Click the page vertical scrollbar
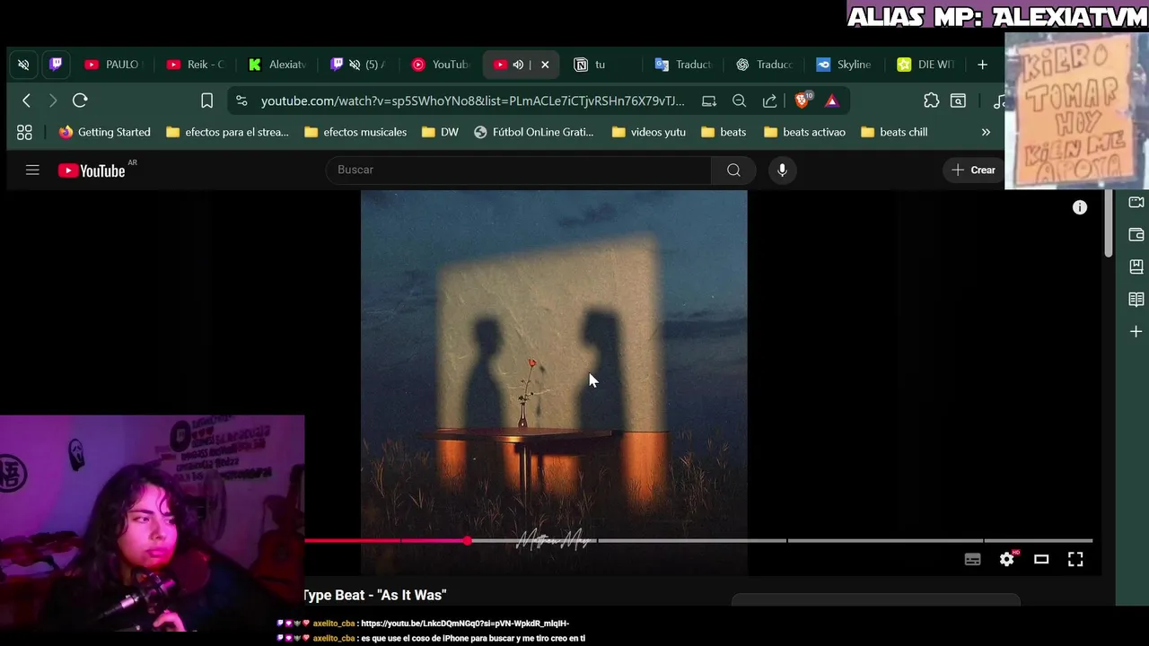The width and height of the screenshot is (1149, 646). click(x=1109, y=224)
